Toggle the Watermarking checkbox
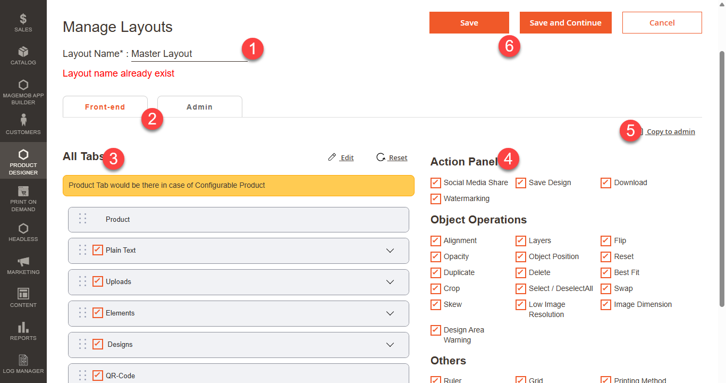 click(x=436, y=199)
